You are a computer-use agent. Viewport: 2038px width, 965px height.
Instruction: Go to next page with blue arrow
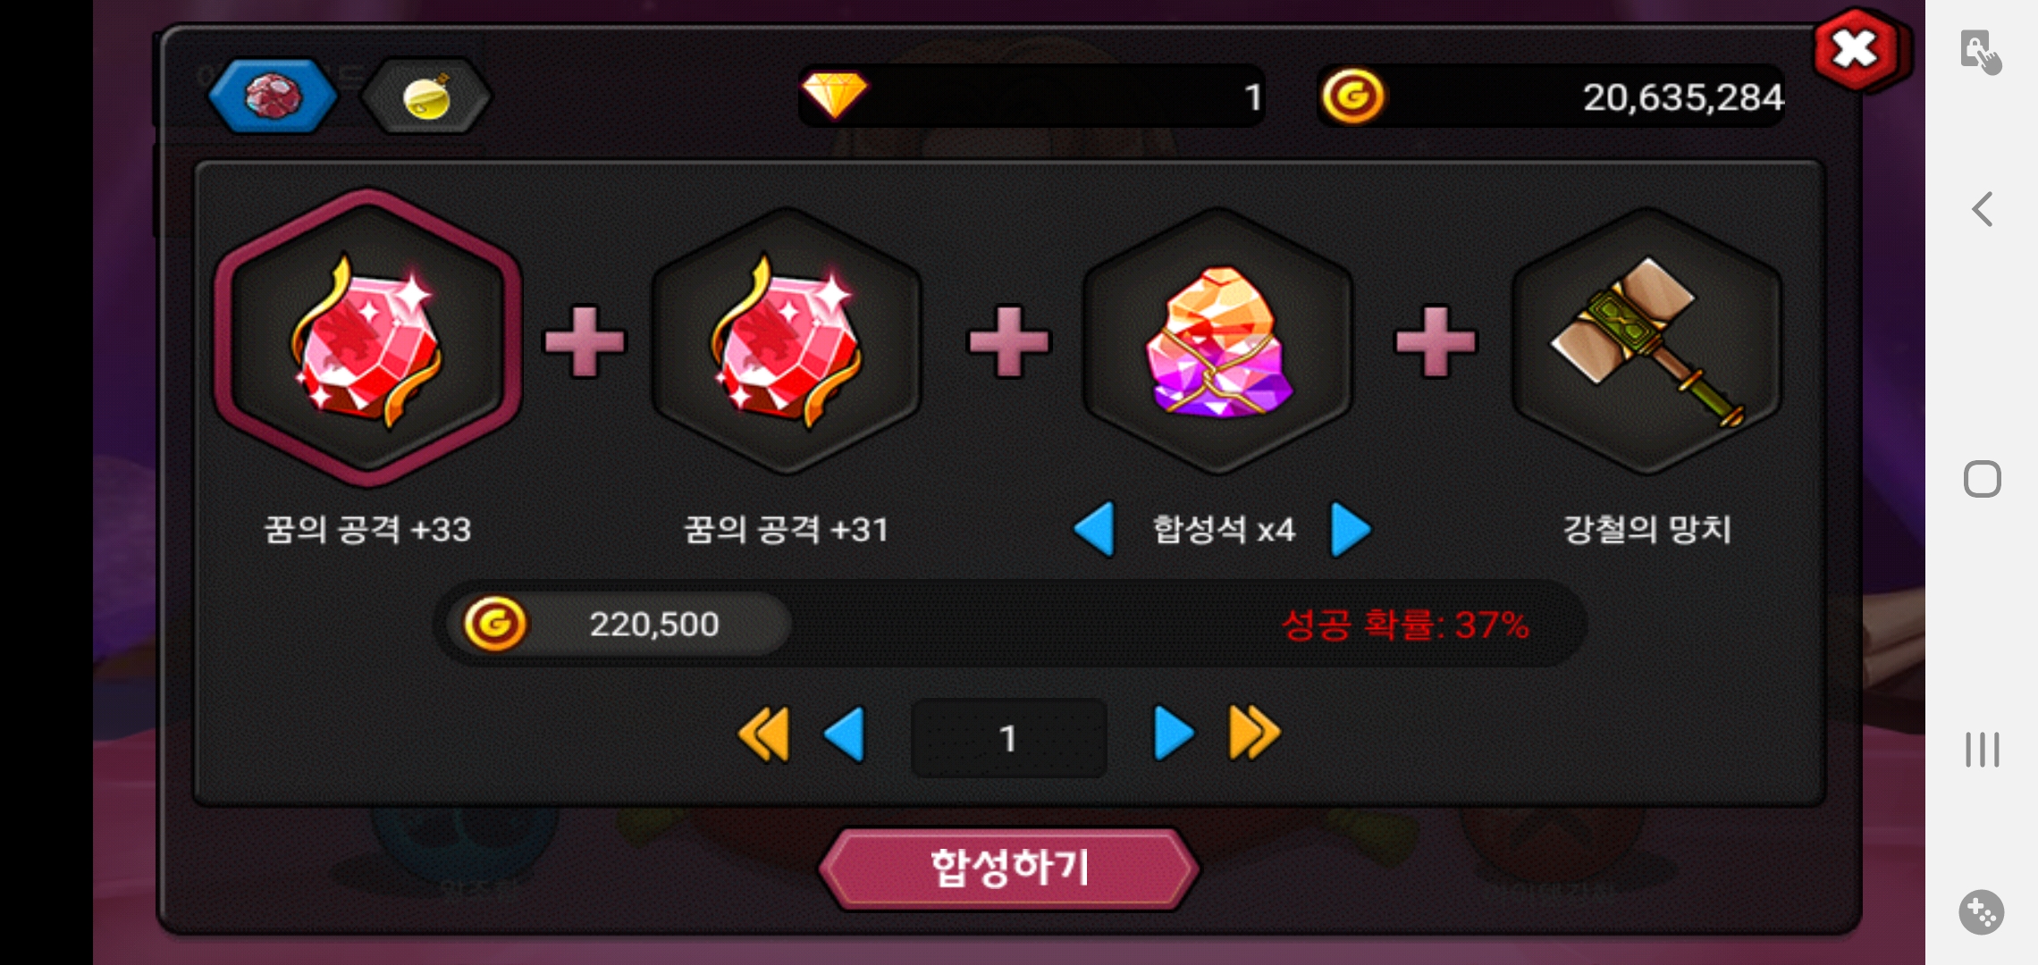click(1174, 734)
